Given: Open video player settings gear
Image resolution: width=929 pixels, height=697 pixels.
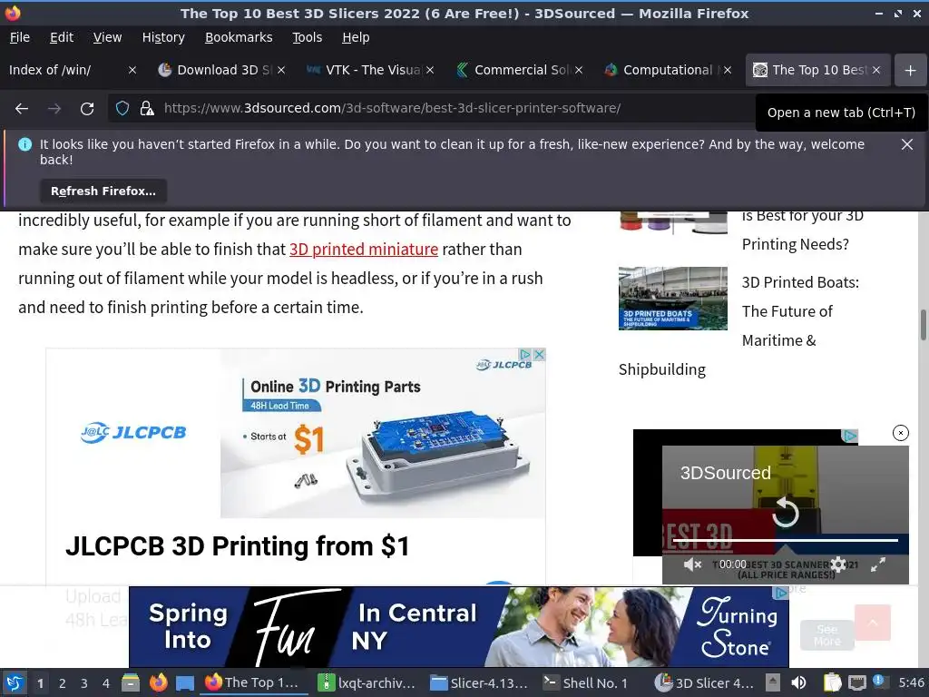Looking at the screenshot, I should pyautogui.click(x=837, y=564).
